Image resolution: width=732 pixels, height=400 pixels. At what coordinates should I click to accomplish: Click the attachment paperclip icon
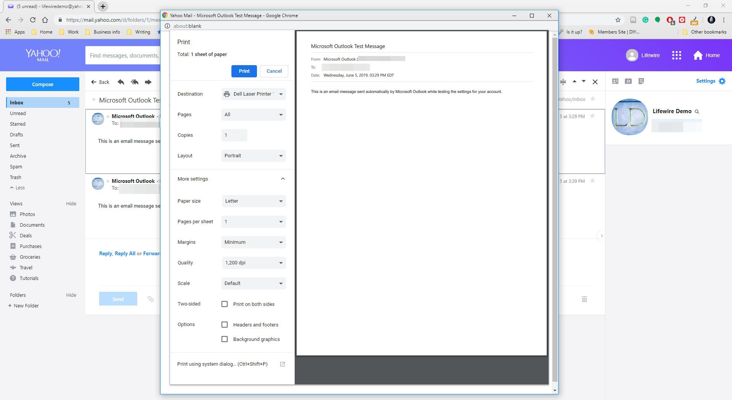coord(151,299)
